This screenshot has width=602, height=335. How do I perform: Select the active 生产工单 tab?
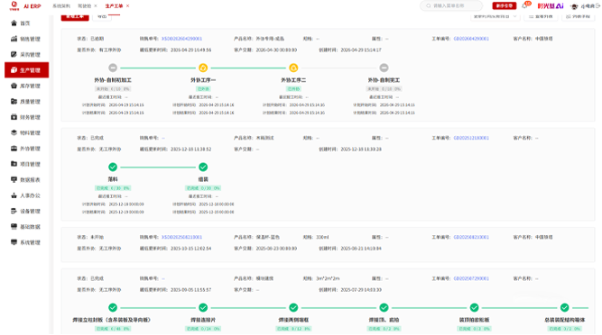click(x=114, y=5)
